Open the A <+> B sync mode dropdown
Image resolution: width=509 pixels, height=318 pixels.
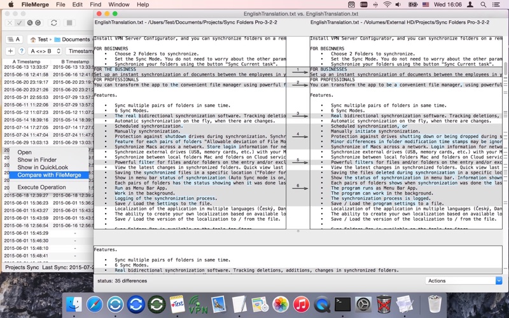point(45,51)
